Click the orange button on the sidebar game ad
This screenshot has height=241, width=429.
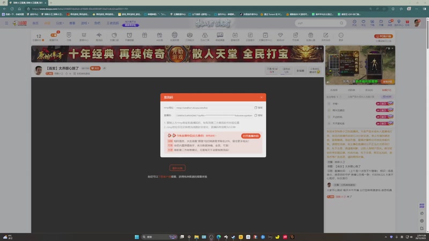tap(387, 81)
